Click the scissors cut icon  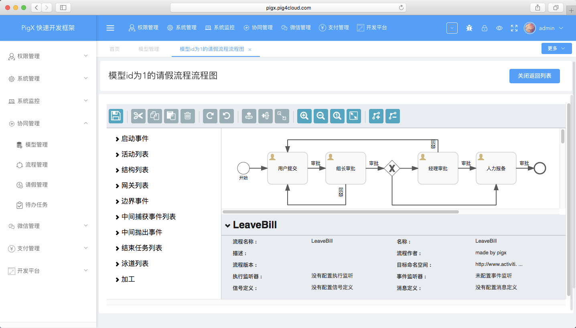[x=138, y=116]
